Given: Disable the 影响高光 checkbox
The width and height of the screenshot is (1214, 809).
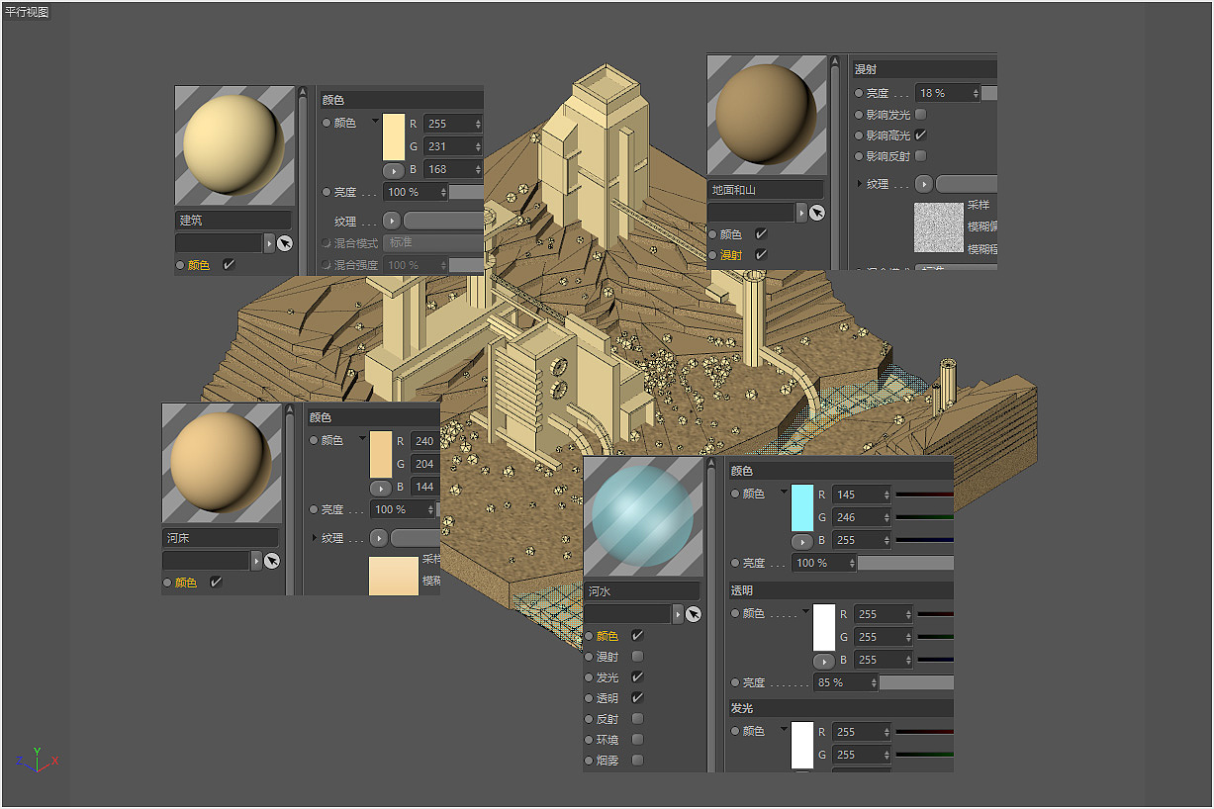Looking at the screenshot, I should pos(921,135).
